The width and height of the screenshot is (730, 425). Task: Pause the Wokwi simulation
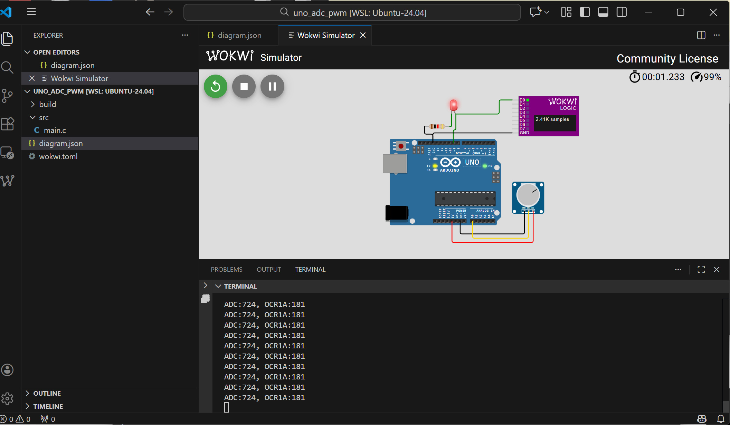click(x=272, y=86)
